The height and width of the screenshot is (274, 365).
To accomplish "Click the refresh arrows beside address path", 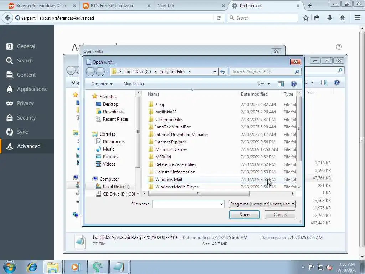I will (223, 72).
